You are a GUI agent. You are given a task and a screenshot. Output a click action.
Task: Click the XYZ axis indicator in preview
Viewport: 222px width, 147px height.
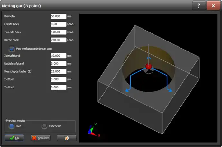(x=93, y=130)
